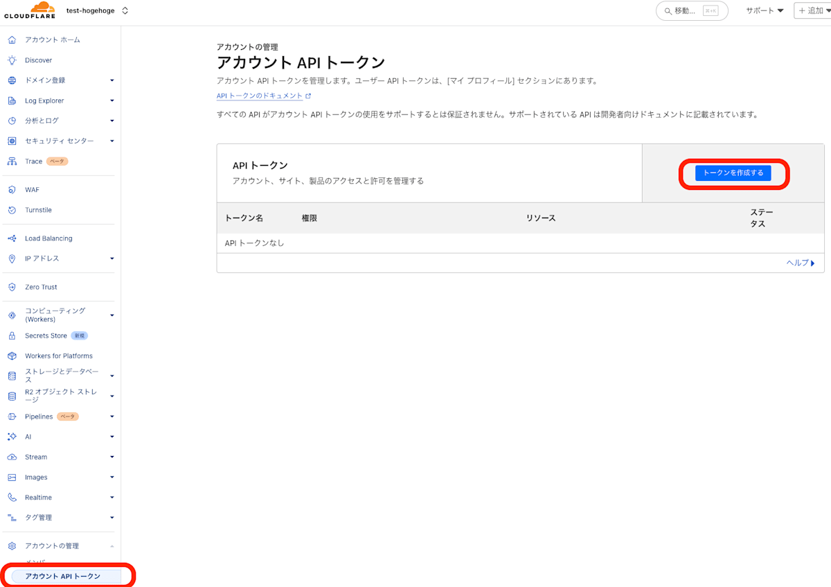Expand the Images submenu arrow
Screen dimensions: 831x587
click(x=112, y=477)
